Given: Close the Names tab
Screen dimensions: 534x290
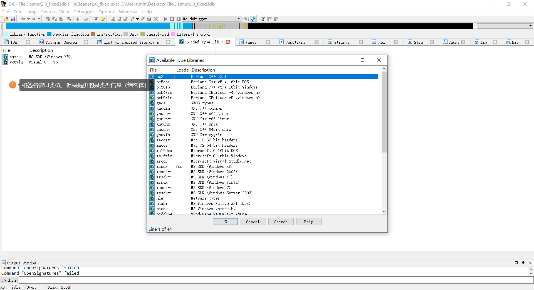Looking at the screenshot, I should tap(268, 42).
